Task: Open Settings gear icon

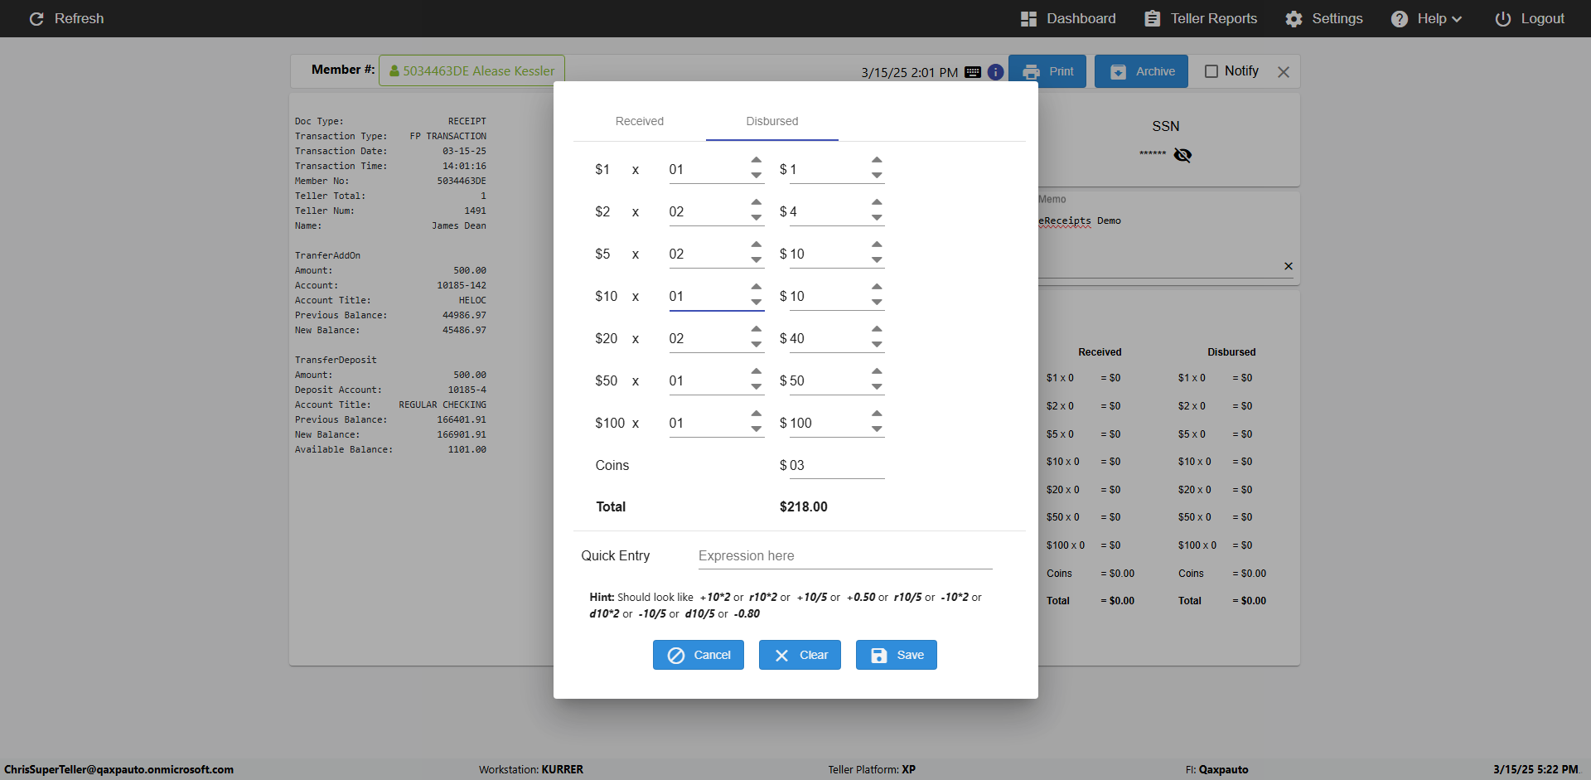Action: tap(1294, 18)
